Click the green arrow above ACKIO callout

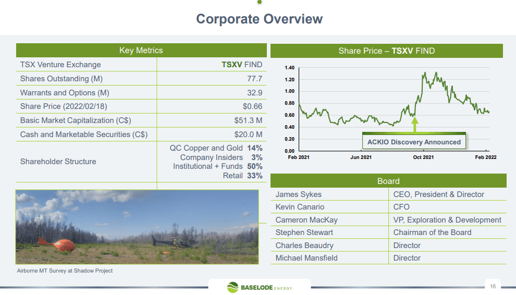[415, 124]
